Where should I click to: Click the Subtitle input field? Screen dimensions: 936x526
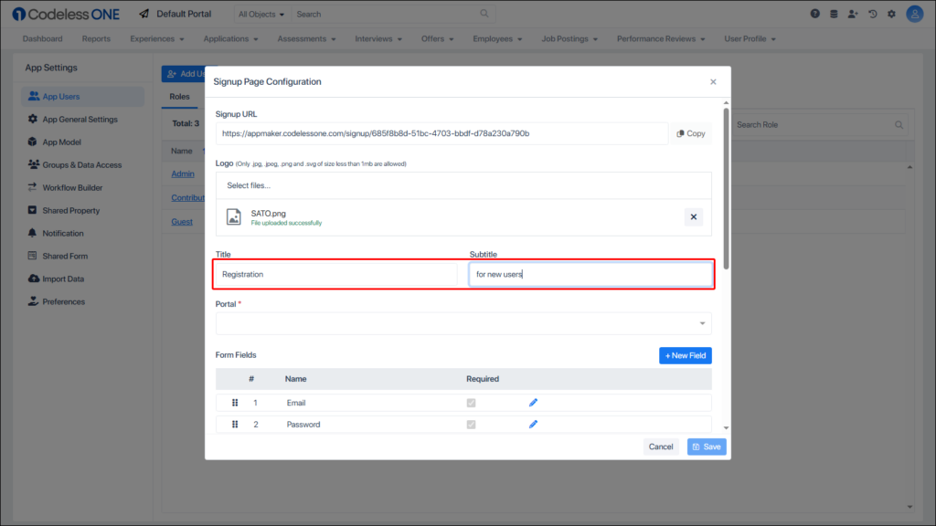590,274
